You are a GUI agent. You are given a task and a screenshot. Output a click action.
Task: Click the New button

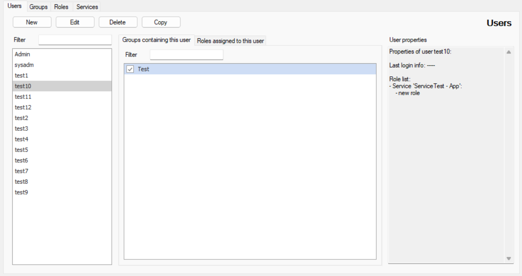click(x=32, y=22)
